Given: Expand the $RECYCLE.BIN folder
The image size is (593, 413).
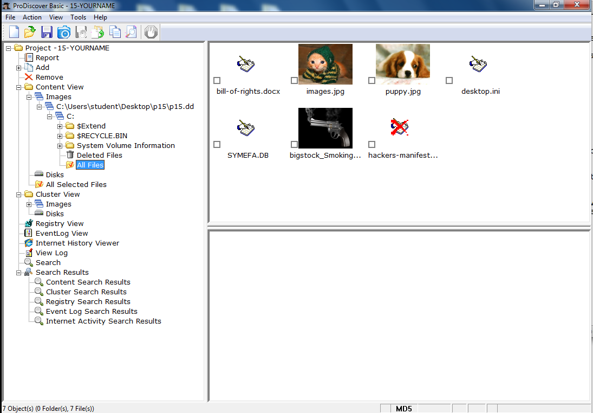Looking at the screenshot, I should [60, 136].
